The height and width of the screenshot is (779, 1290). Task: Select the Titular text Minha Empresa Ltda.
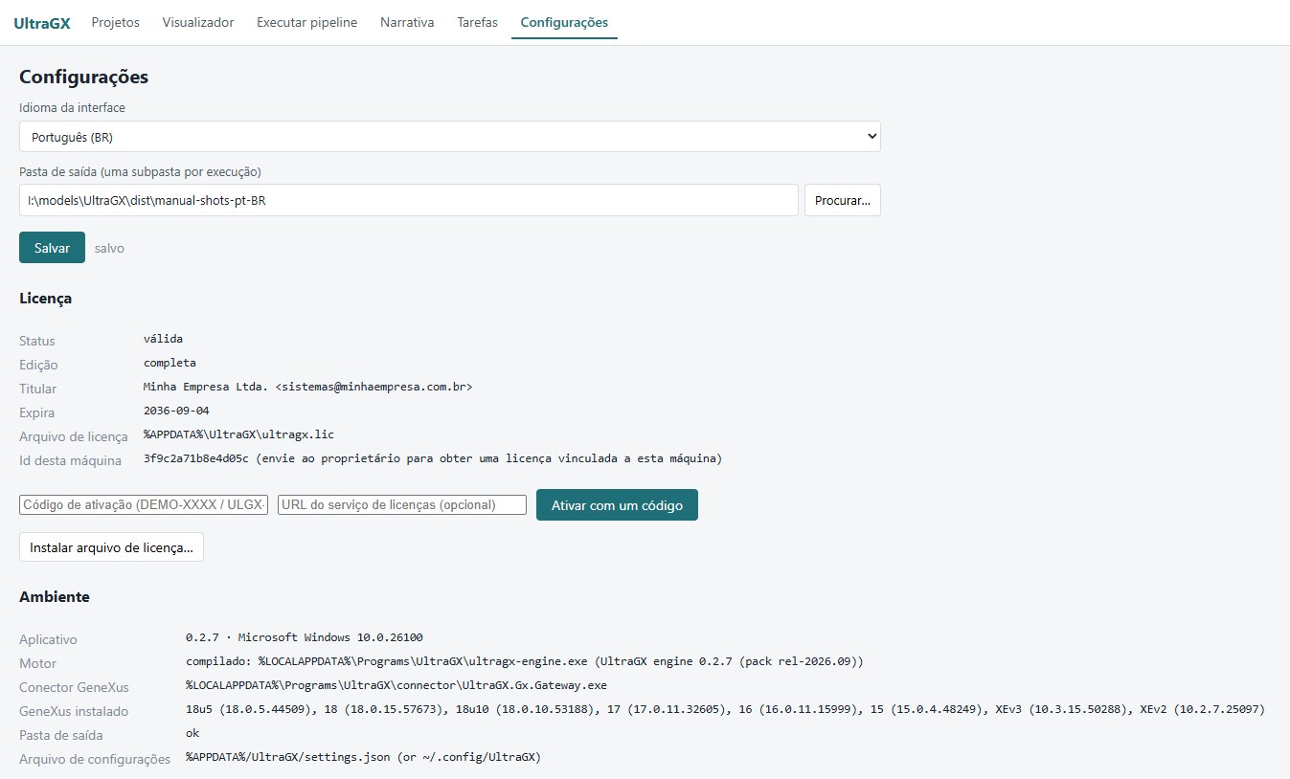[206, 387]
